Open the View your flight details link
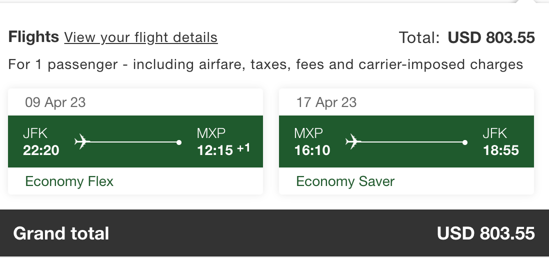 tap(140, 37)
